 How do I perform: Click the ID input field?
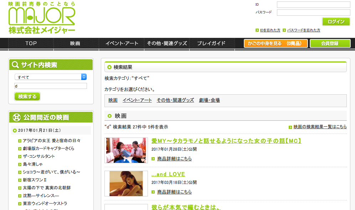314,5
